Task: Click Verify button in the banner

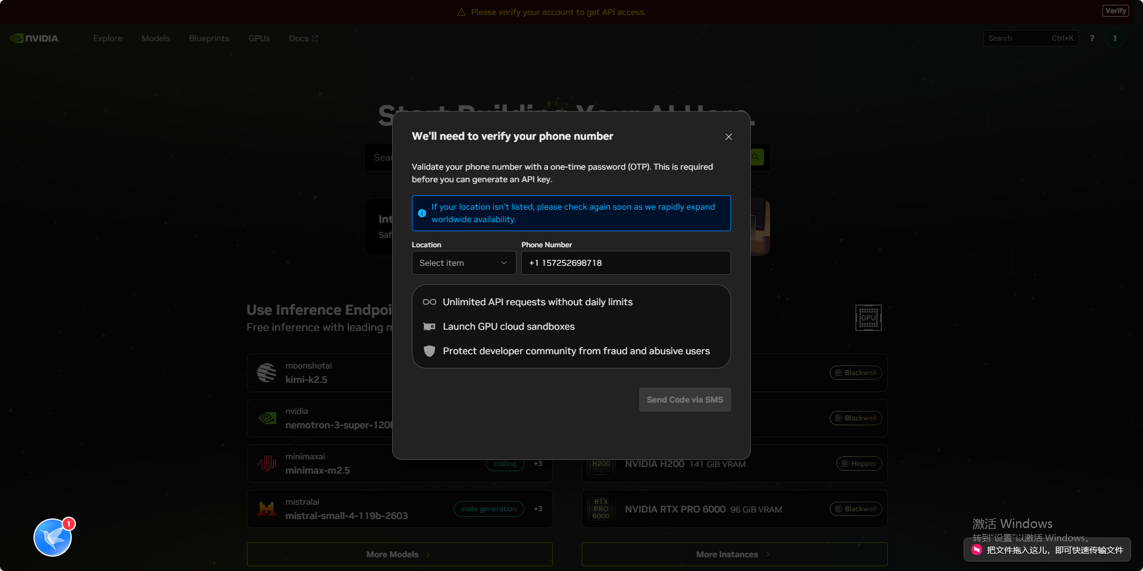Action: pyautogui.click(x=1115, y=11)
